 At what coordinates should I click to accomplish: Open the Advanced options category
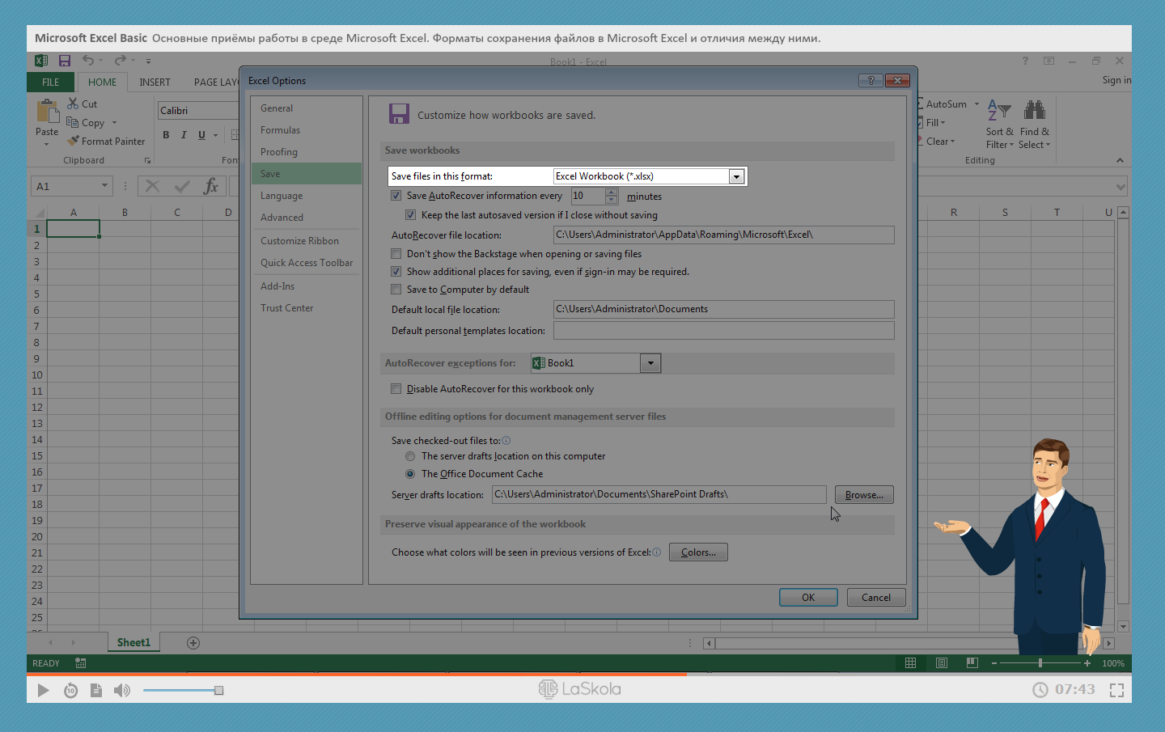coord(282,218)
